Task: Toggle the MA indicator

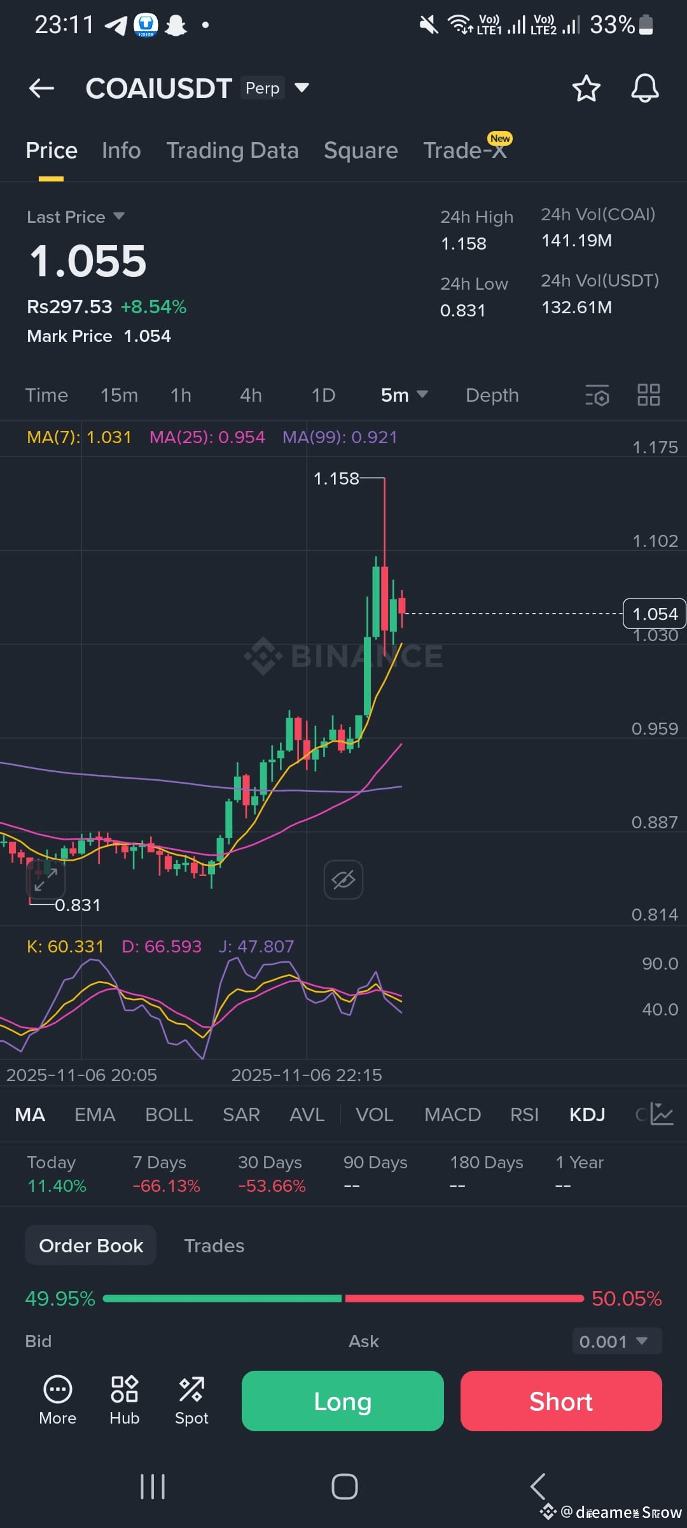Action: coord(30,1114)
